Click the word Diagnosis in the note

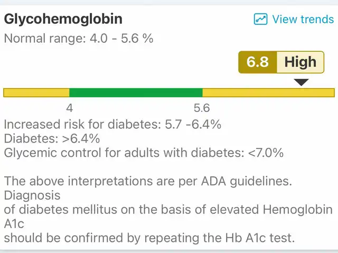(x=32, y=195)
